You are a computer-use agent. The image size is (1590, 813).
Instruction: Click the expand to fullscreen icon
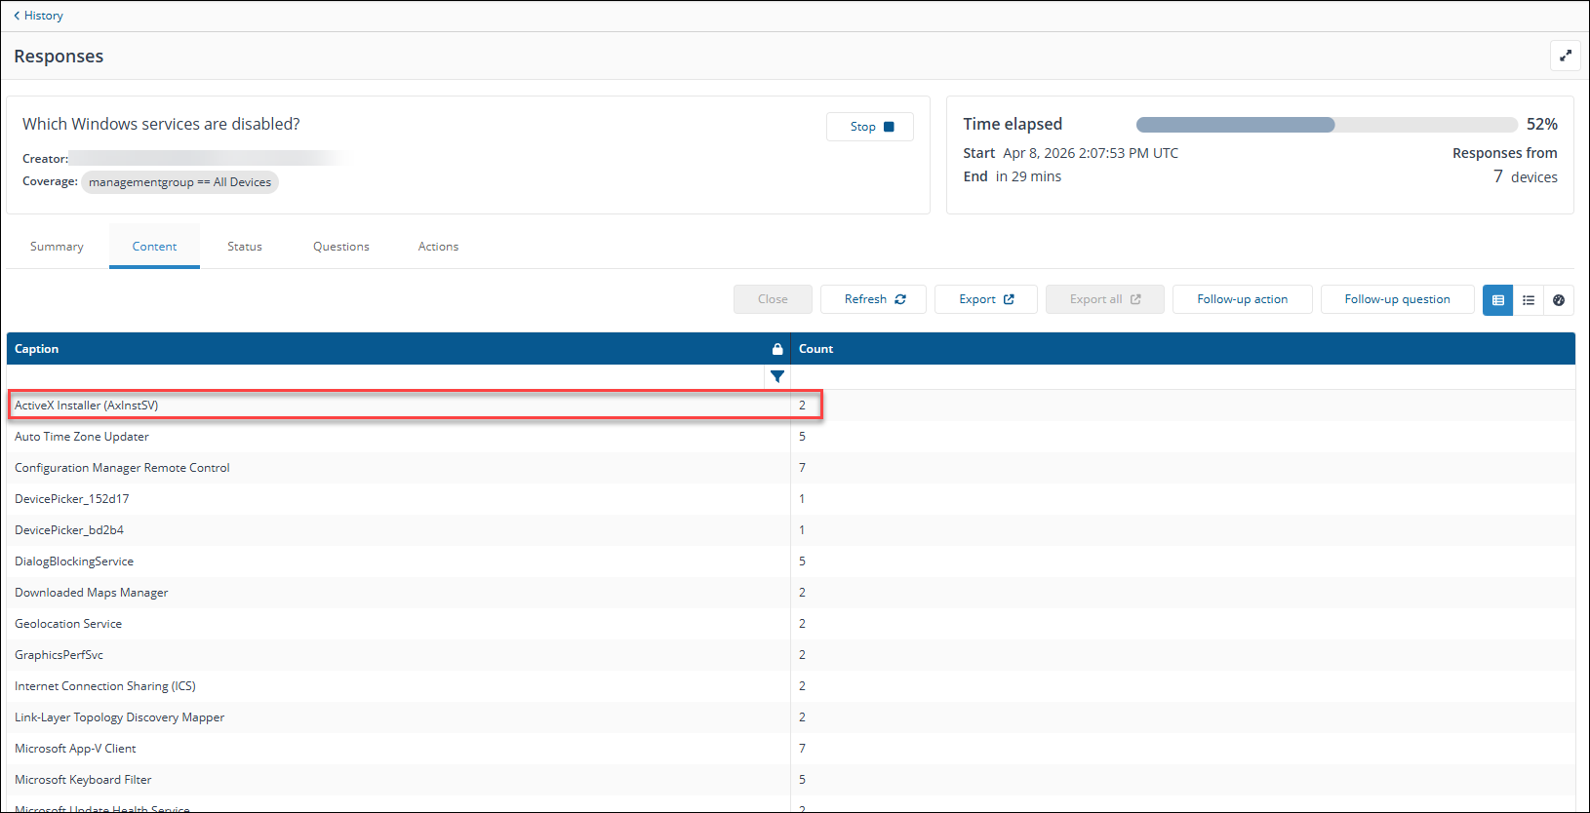[x=1565, y=56]
